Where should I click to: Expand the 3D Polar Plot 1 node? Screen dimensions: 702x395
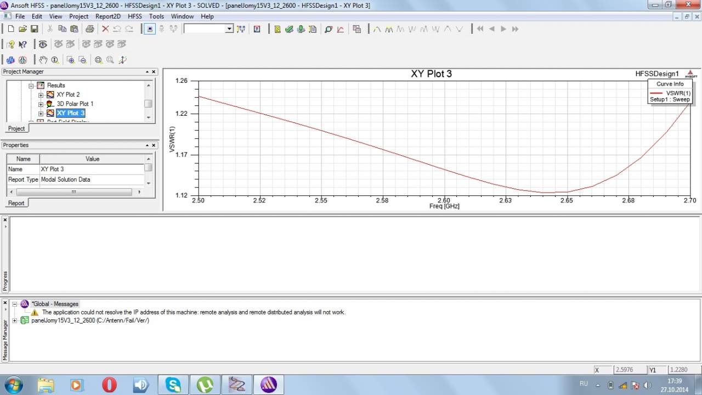click(x=41, y=104)
